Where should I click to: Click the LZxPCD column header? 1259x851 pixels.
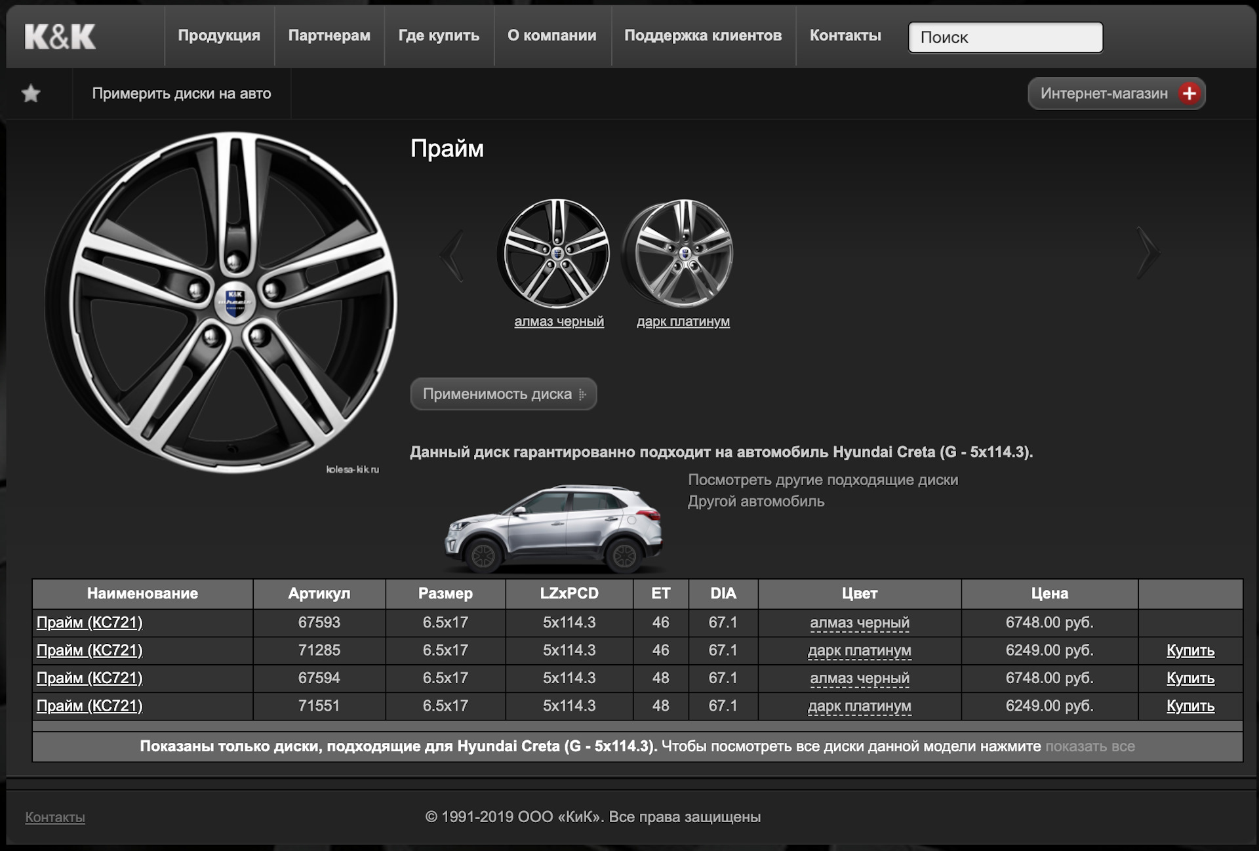[x=569, y=593]
